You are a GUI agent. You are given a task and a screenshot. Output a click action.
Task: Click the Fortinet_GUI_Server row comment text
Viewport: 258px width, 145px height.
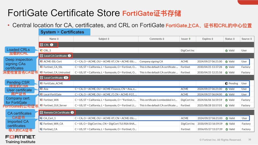(159, 105)
